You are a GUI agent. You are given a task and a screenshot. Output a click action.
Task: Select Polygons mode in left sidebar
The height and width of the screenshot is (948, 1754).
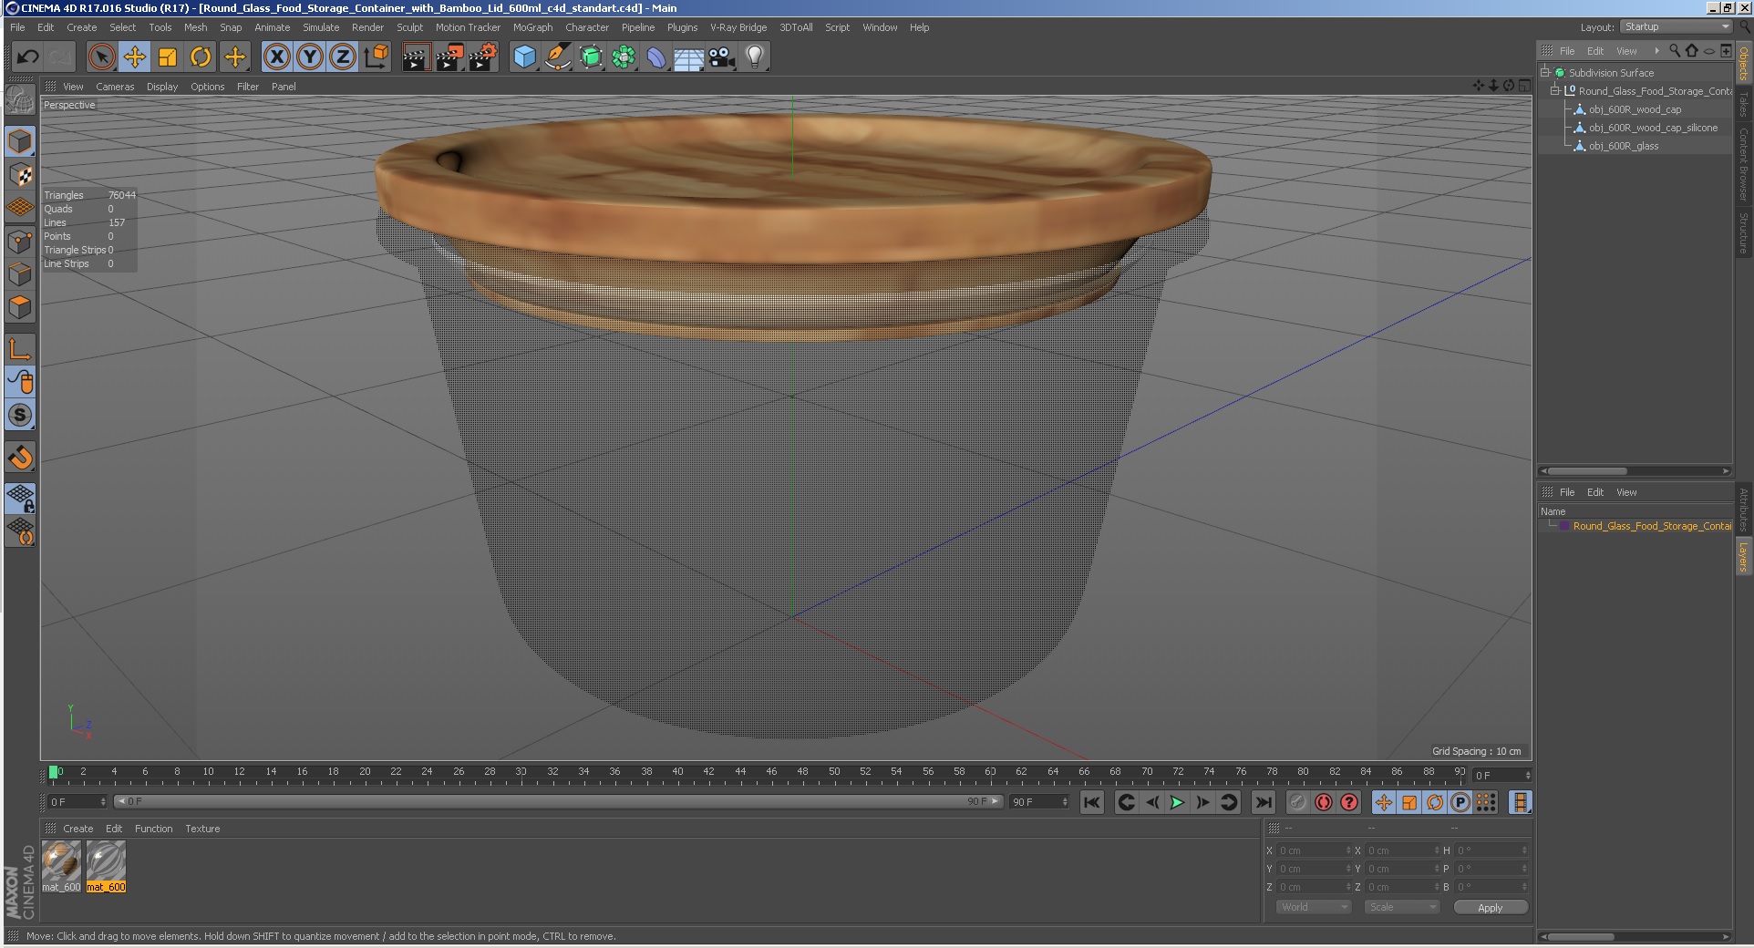(x=20, y=307)
